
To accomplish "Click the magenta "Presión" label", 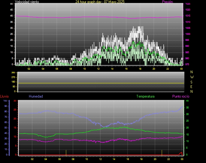I will pos(168,2).
